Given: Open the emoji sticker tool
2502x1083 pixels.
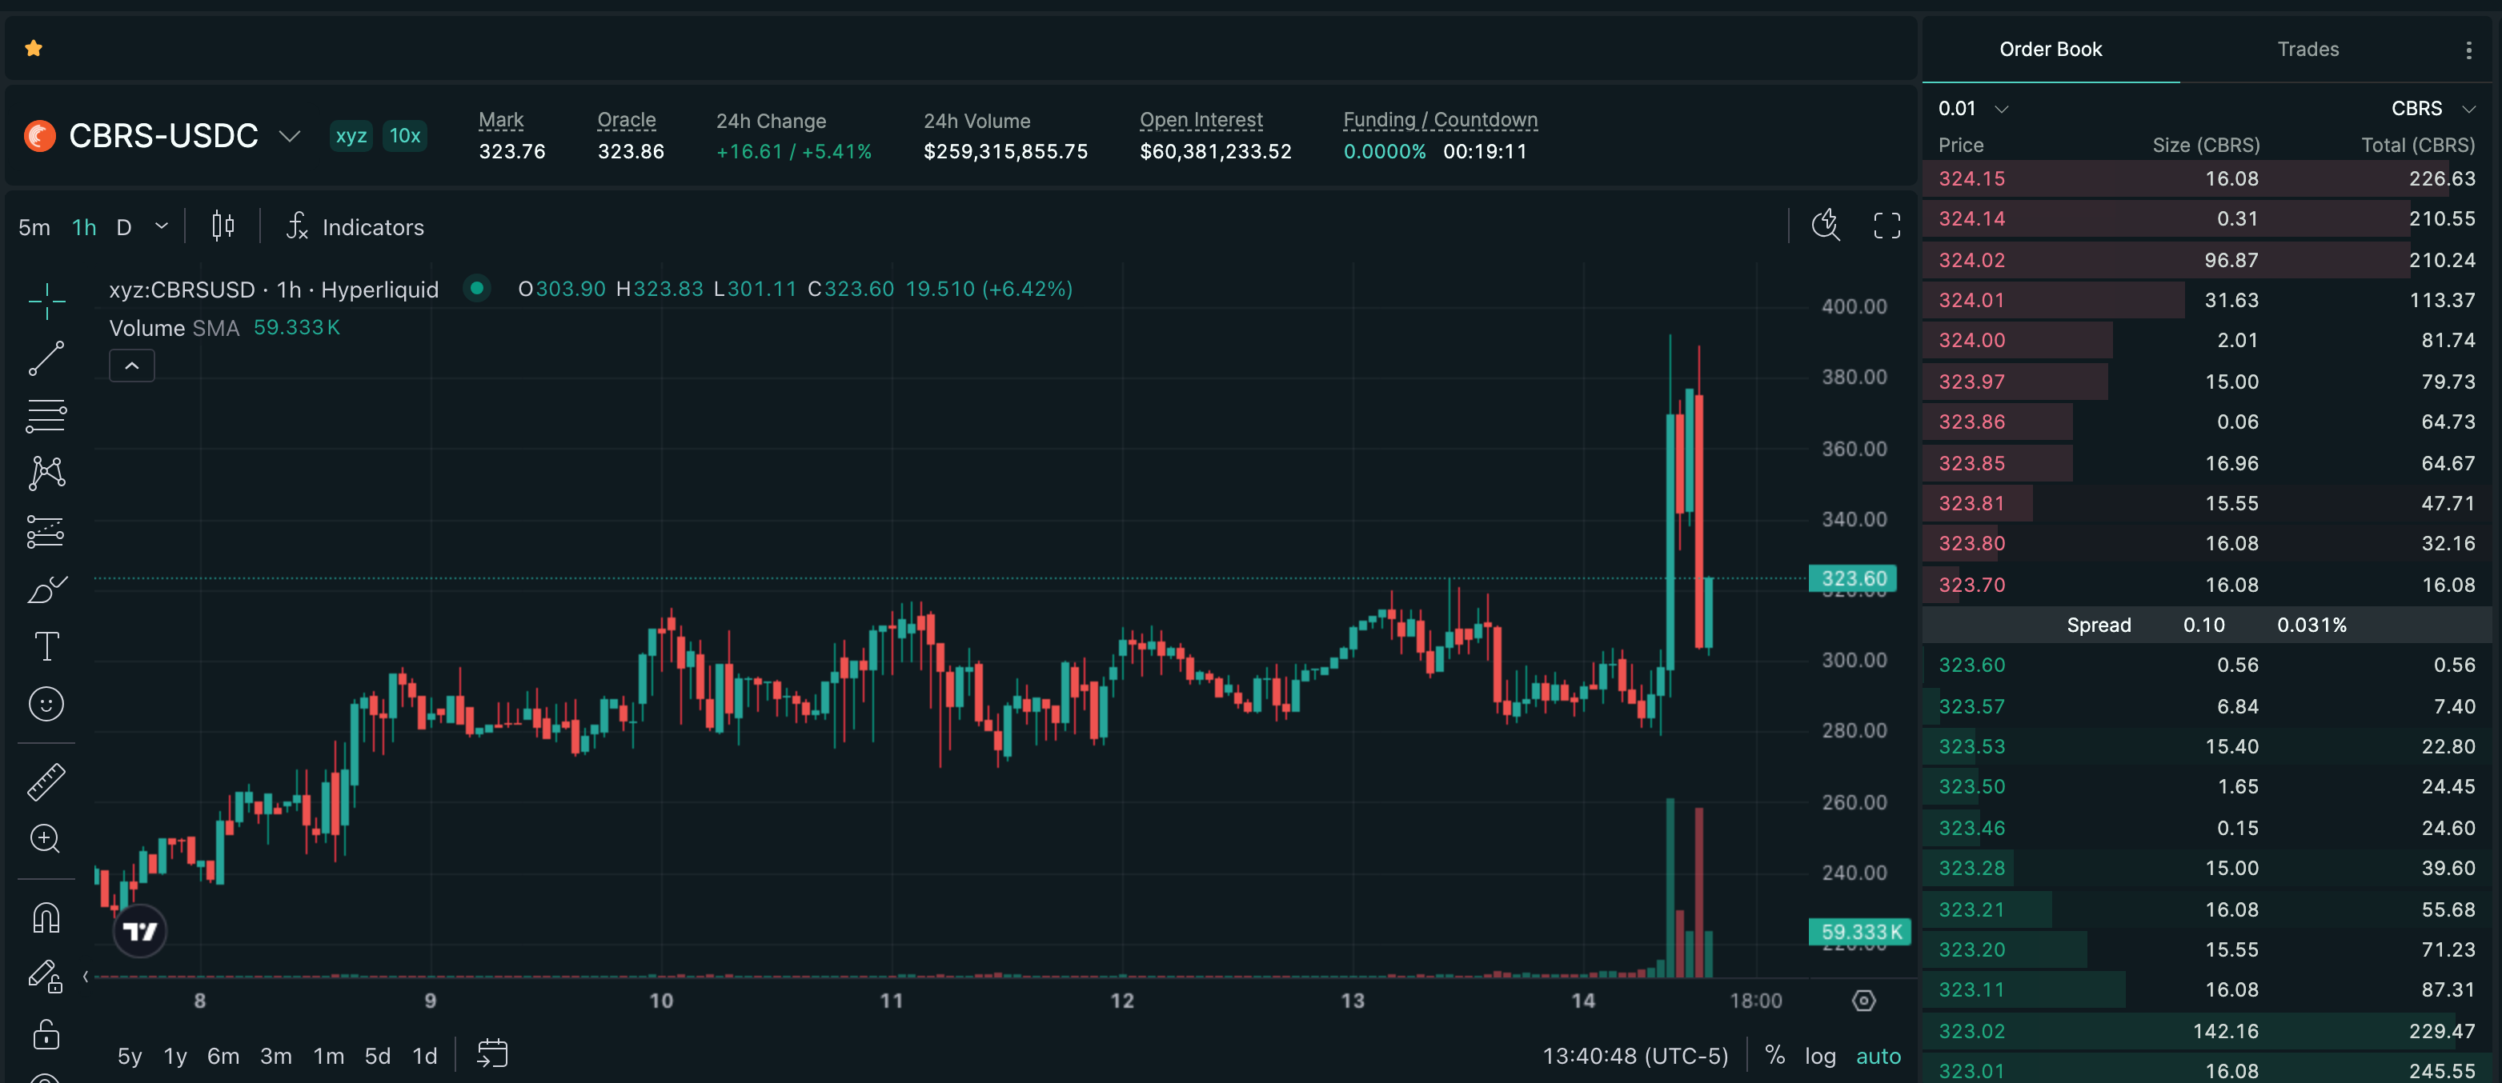Looking at the screenshot, I should point(46,704).
